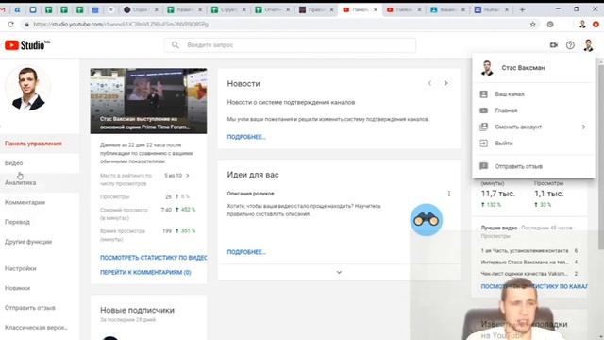Click the YouTube Studio logo
The image size is (604, 340).
tap(27, 45)
